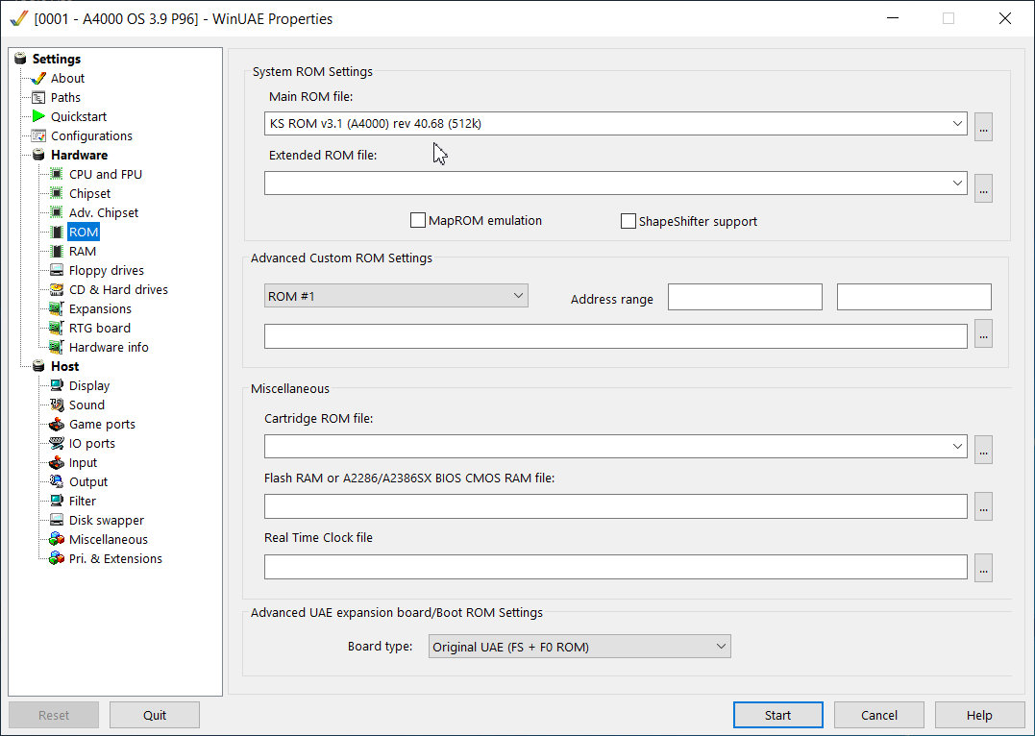1035x736 pixels.
Task: Click the Input joystick icon
Action: click(x=57, y=462)
